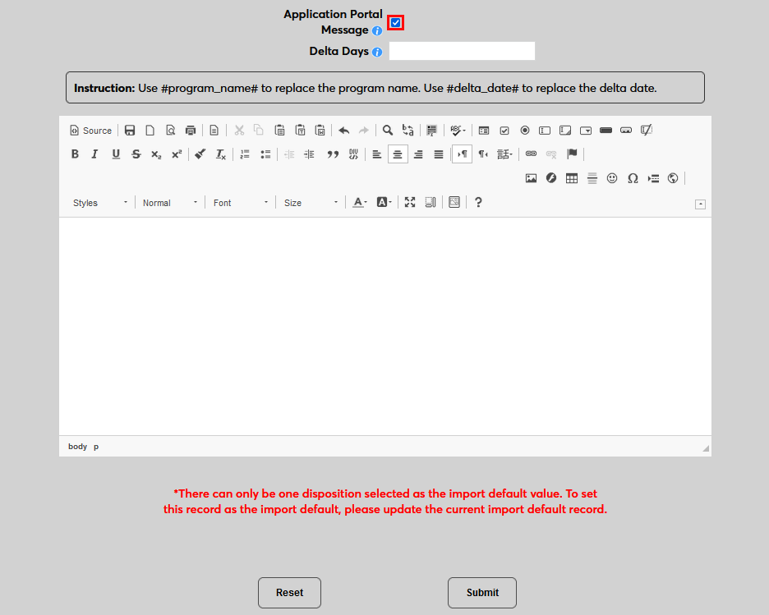Click the Copy Formatting brush icon
769x615 pixels.
coord(200,154)
